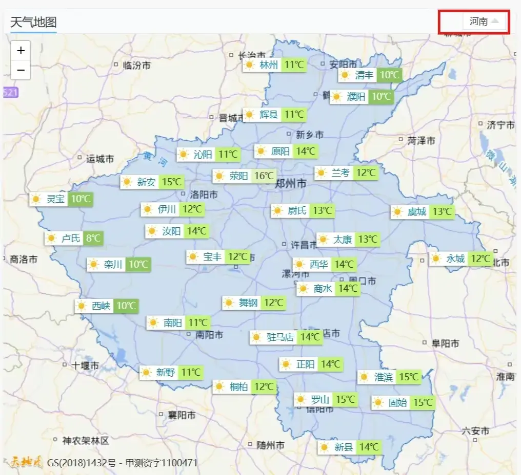The height and width of the screenshot is (475, 521).
Task: Click the weather icon for 灵宝
Action: tap(35, 199)
